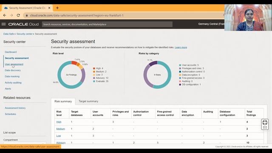272x153 pixels.
Task: Click the search resources input field
Action: (x=107, y=24)
